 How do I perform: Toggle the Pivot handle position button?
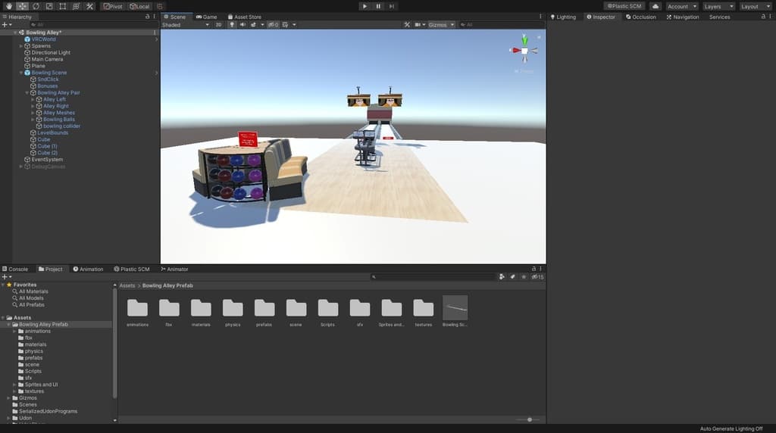pos(113,6)
